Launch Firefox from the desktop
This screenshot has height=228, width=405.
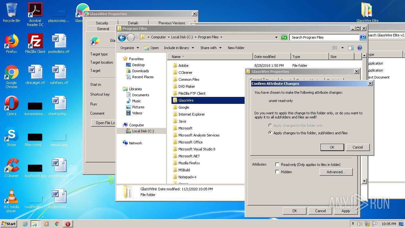(11, 44)
